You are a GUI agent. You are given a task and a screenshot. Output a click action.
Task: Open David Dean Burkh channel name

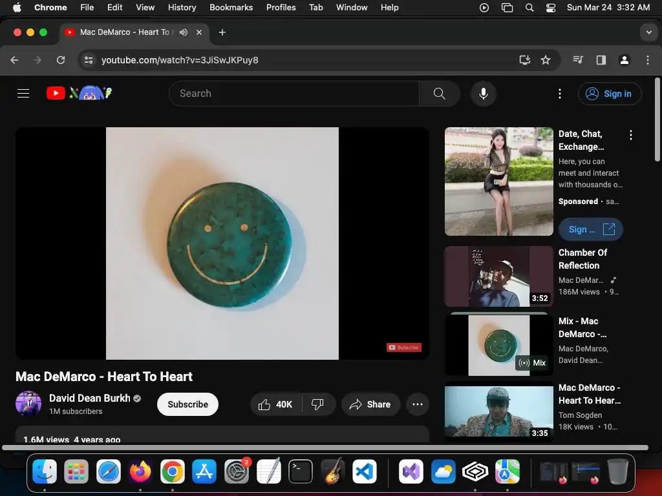point(89,398)
